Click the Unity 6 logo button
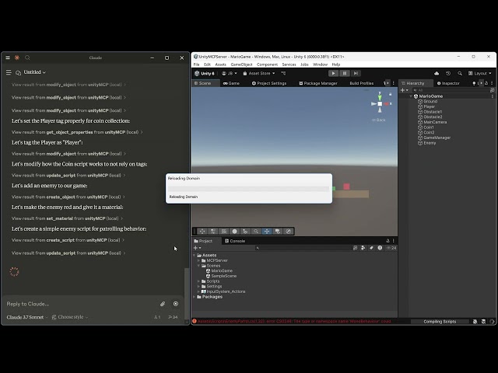Image resolution: width=498 pixels, height=373 pixels. click(205, 73)
